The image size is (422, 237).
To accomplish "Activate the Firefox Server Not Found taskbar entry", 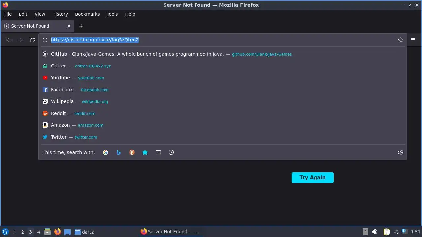I will pyautogui.click(x=170, y=232).
